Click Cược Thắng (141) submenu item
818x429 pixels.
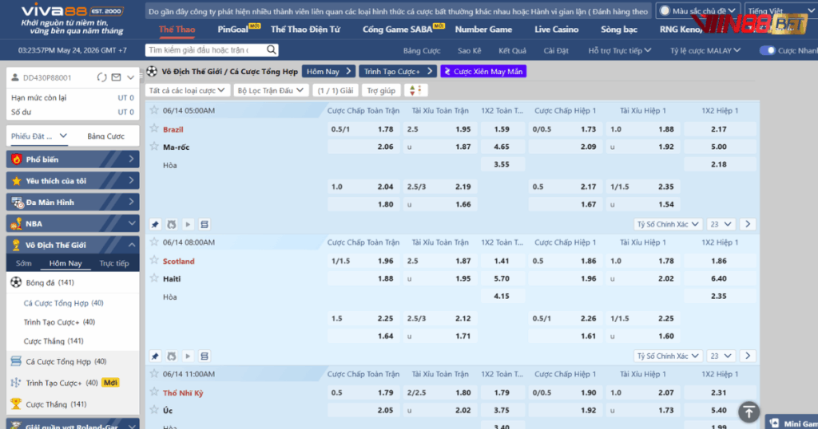[x=54, y=341]
